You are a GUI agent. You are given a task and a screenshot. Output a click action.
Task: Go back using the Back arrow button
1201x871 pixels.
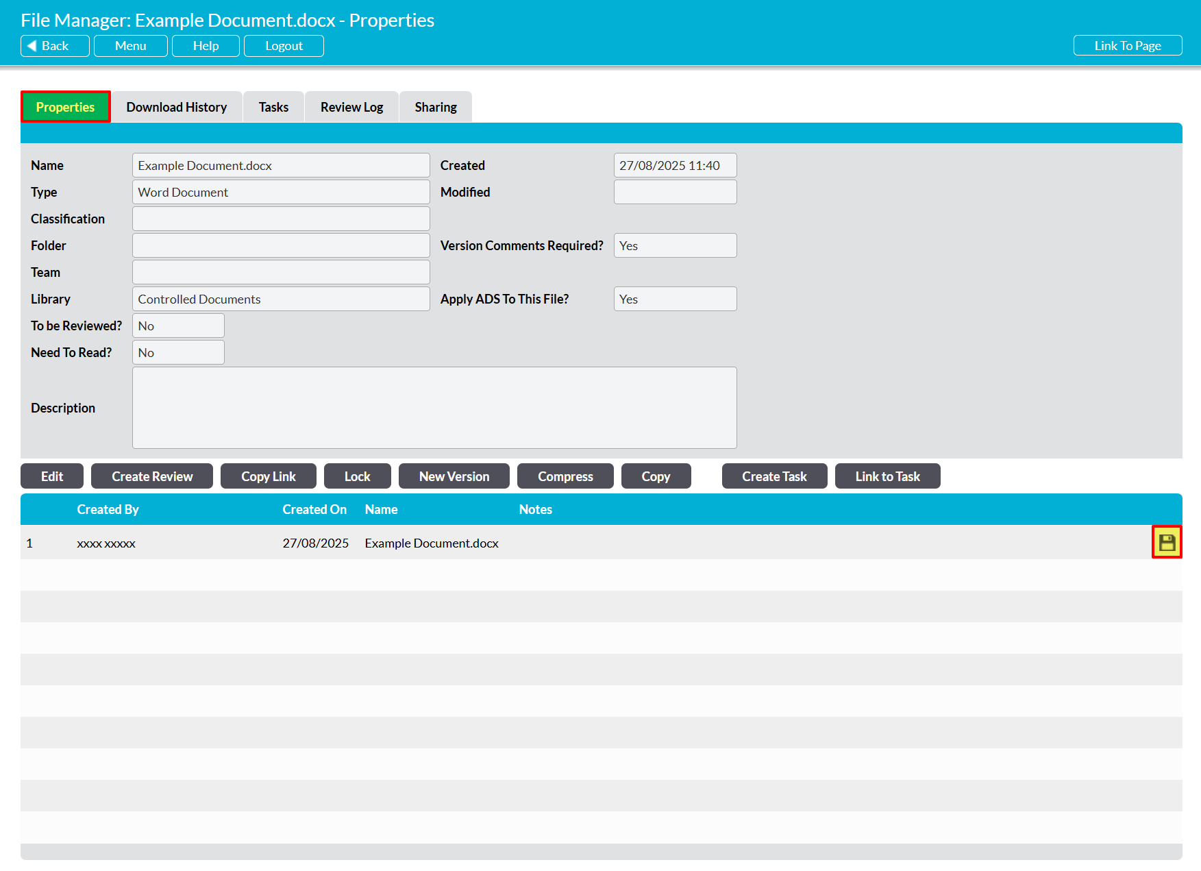[55, 46]
